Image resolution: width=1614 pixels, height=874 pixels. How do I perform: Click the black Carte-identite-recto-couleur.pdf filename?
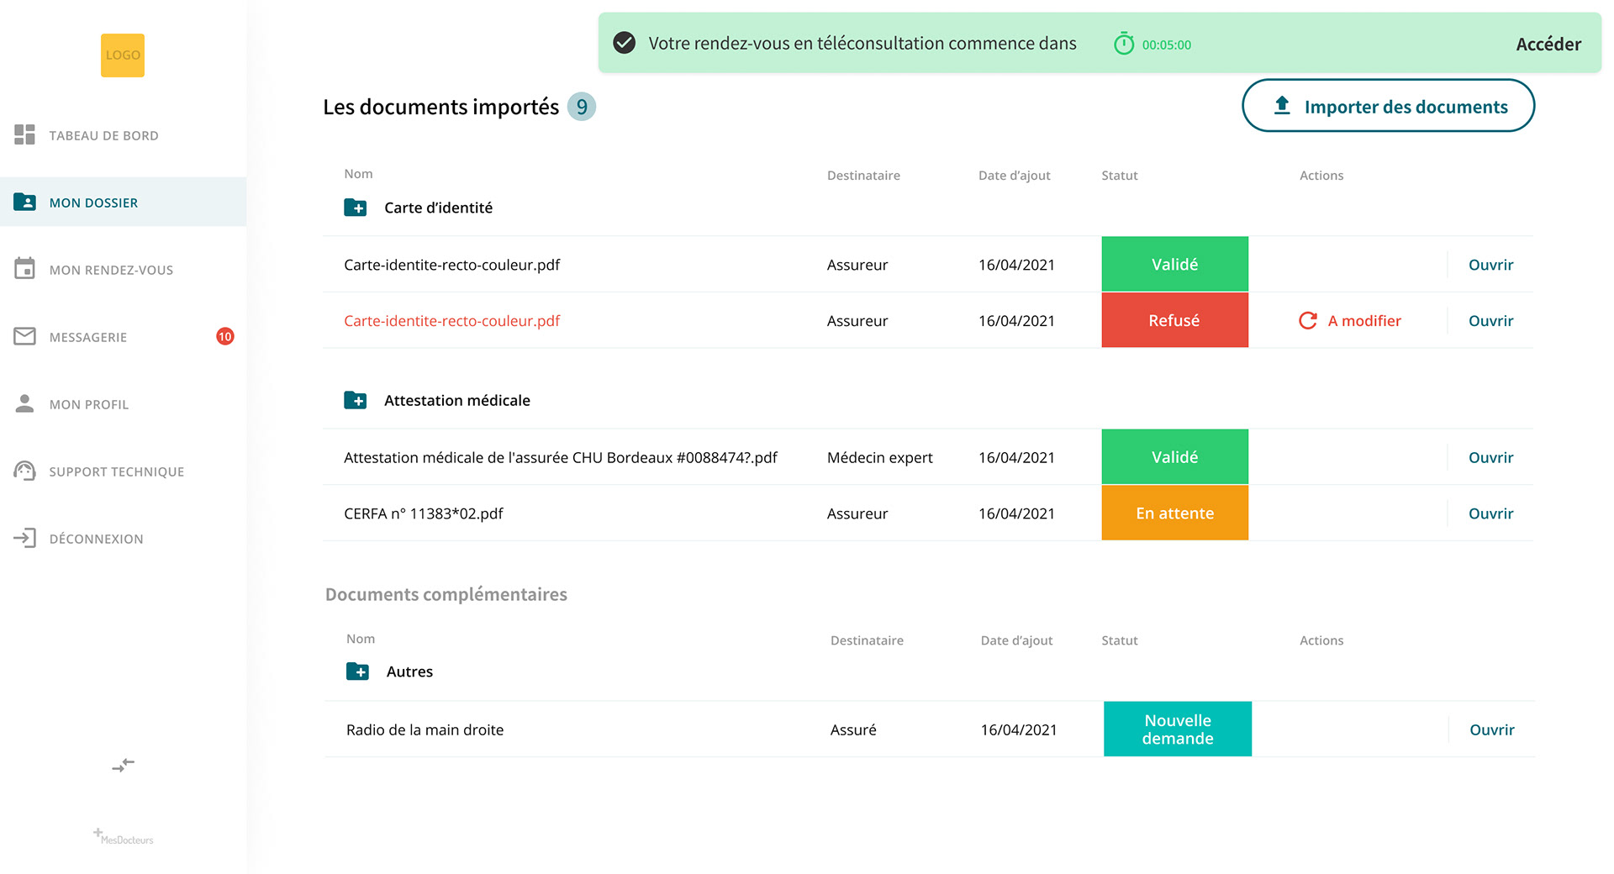pos(451,265)
